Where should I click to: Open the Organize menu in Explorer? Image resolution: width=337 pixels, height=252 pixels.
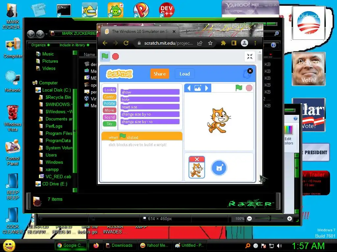pos(40,45)
